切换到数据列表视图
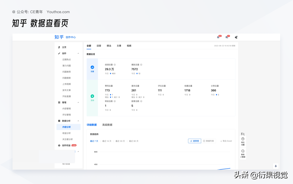This screenshot has height=184, width=293. 209,141
